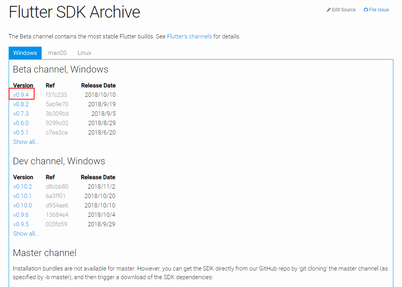Download dev version v0.10.1

pos(22,196)
